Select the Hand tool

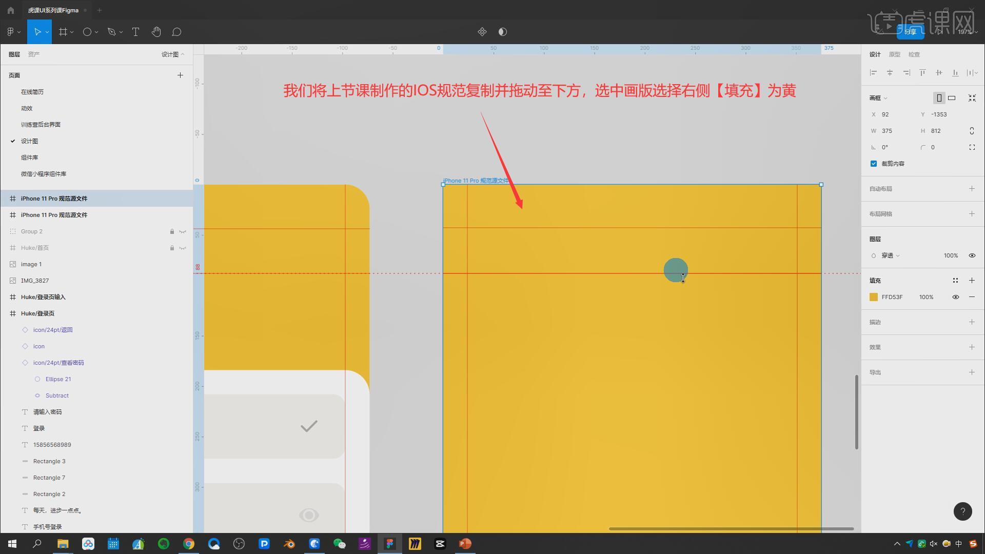pos(156,32)
